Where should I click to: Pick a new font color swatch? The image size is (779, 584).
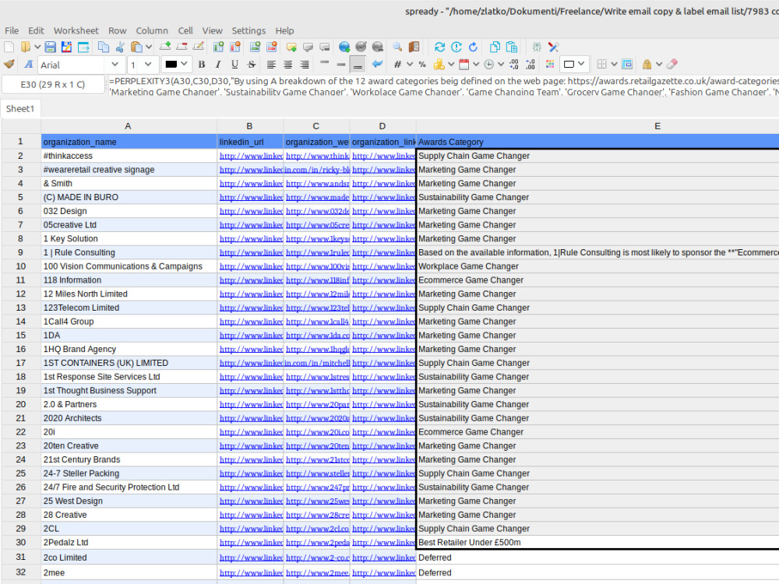173,63
